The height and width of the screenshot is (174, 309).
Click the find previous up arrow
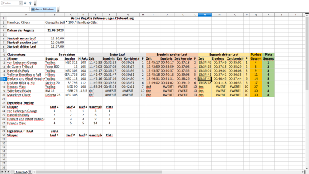[30, 3]
